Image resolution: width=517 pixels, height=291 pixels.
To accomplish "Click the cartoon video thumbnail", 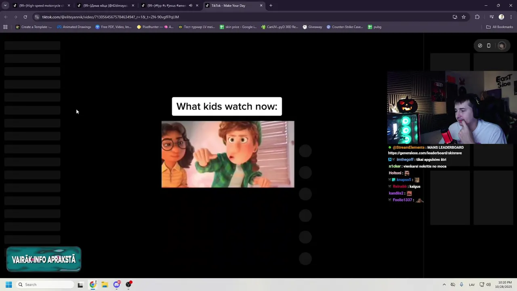I will point(228,154).
